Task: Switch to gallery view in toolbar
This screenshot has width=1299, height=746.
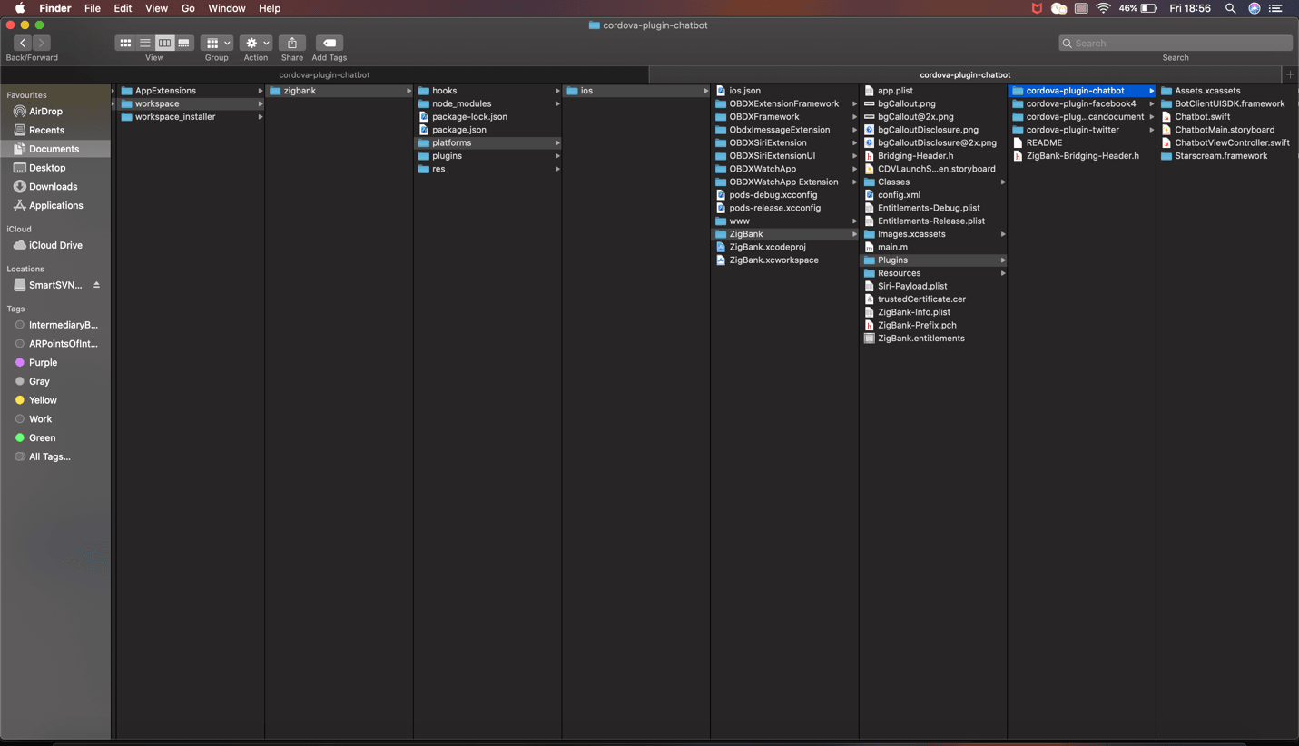Action: [x=184, y=43]
